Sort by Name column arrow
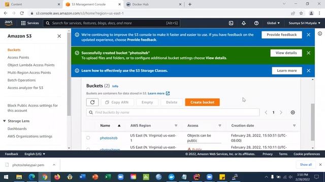This screenshot has width=325, height=182. click(x=119, y=125)
